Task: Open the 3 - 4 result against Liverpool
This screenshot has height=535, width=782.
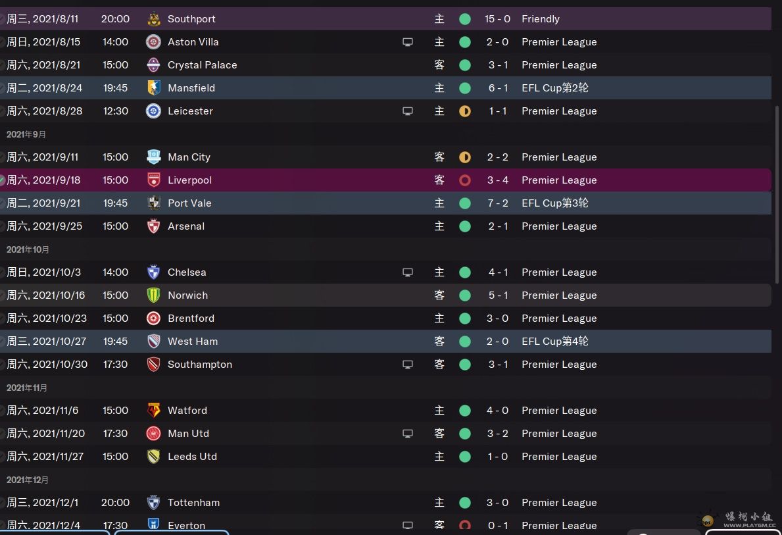Action: (498, 180)
